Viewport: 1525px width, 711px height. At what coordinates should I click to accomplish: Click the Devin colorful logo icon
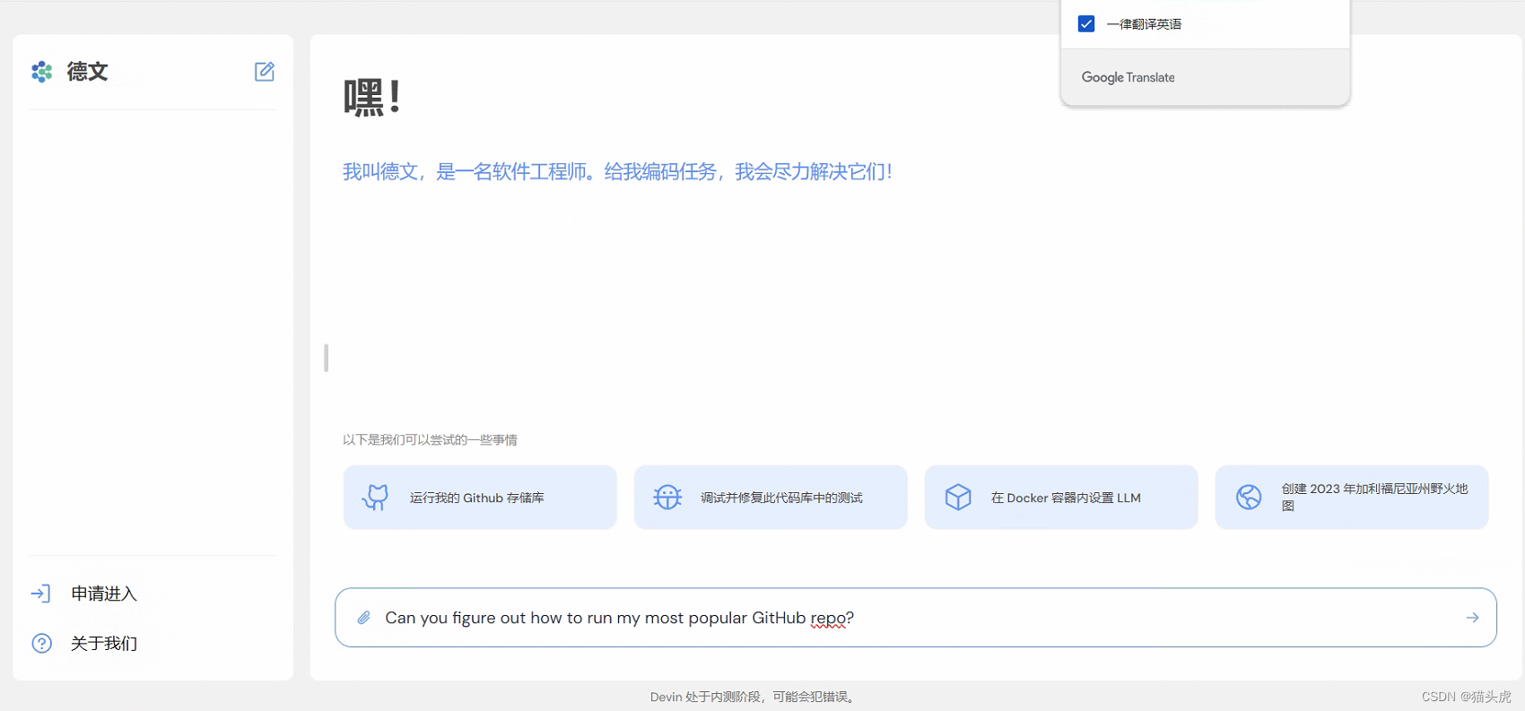41,72
